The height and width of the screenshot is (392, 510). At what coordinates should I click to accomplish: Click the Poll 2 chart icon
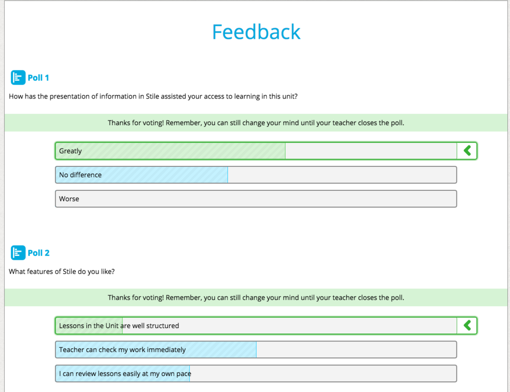[18, 253]
